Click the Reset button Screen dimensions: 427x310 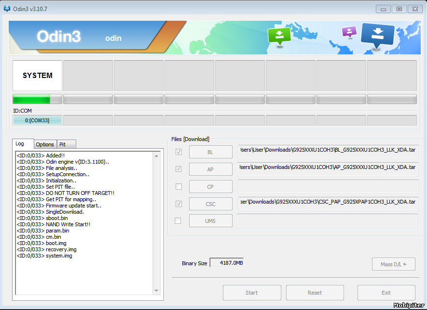(x=315, y=293)
